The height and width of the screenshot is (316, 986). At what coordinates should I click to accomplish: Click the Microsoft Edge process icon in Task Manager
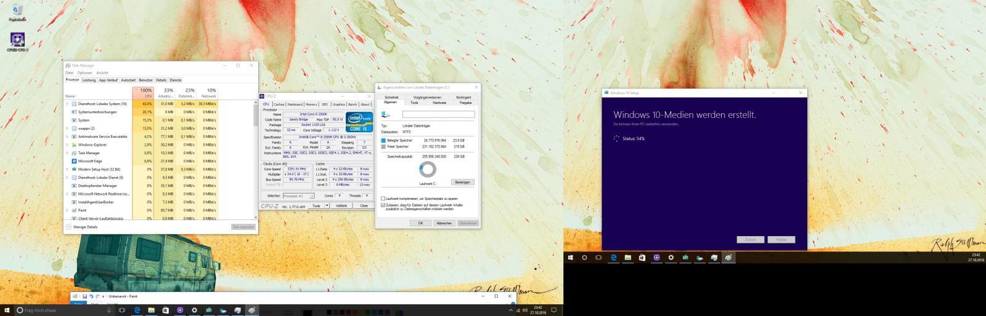(x=75, y=161)
